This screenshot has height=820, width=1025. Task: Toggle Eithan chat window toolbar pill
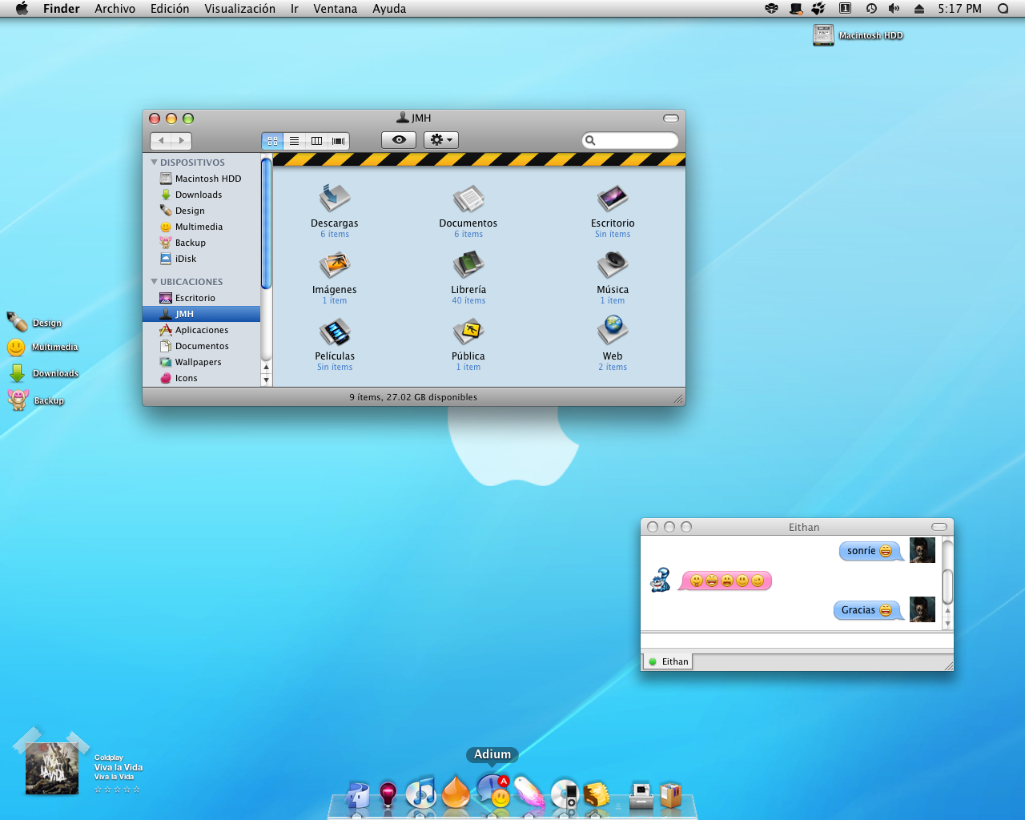coord(939,527)
